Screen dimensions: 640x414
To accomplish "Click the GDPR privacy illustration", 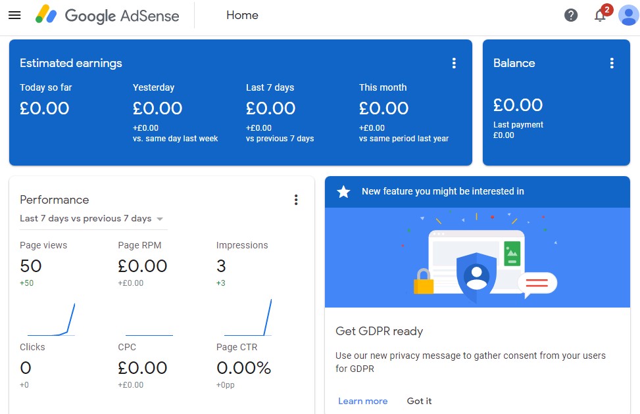I will (478, 258).
